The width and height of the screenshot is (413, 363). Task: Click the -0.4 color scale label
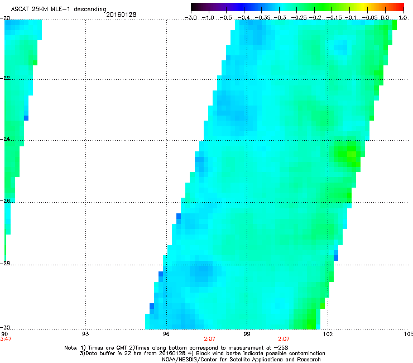[244, 18]
